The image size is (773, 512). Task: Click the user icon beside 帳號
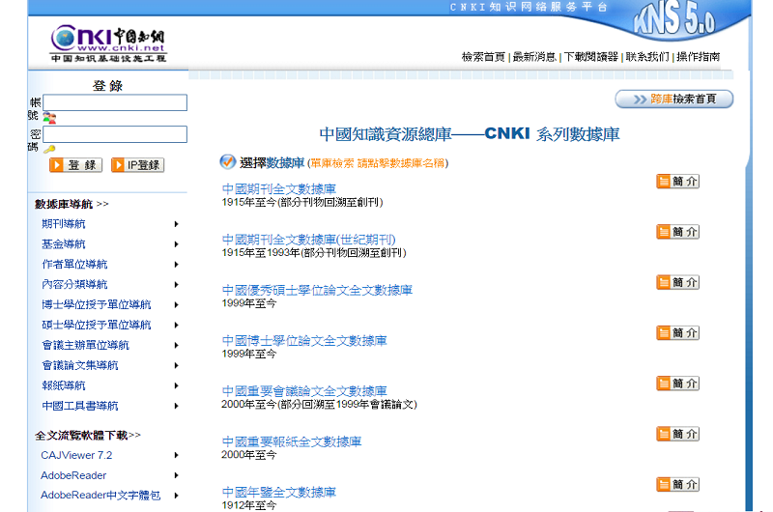pyautogui.click(x=49, y=118)
